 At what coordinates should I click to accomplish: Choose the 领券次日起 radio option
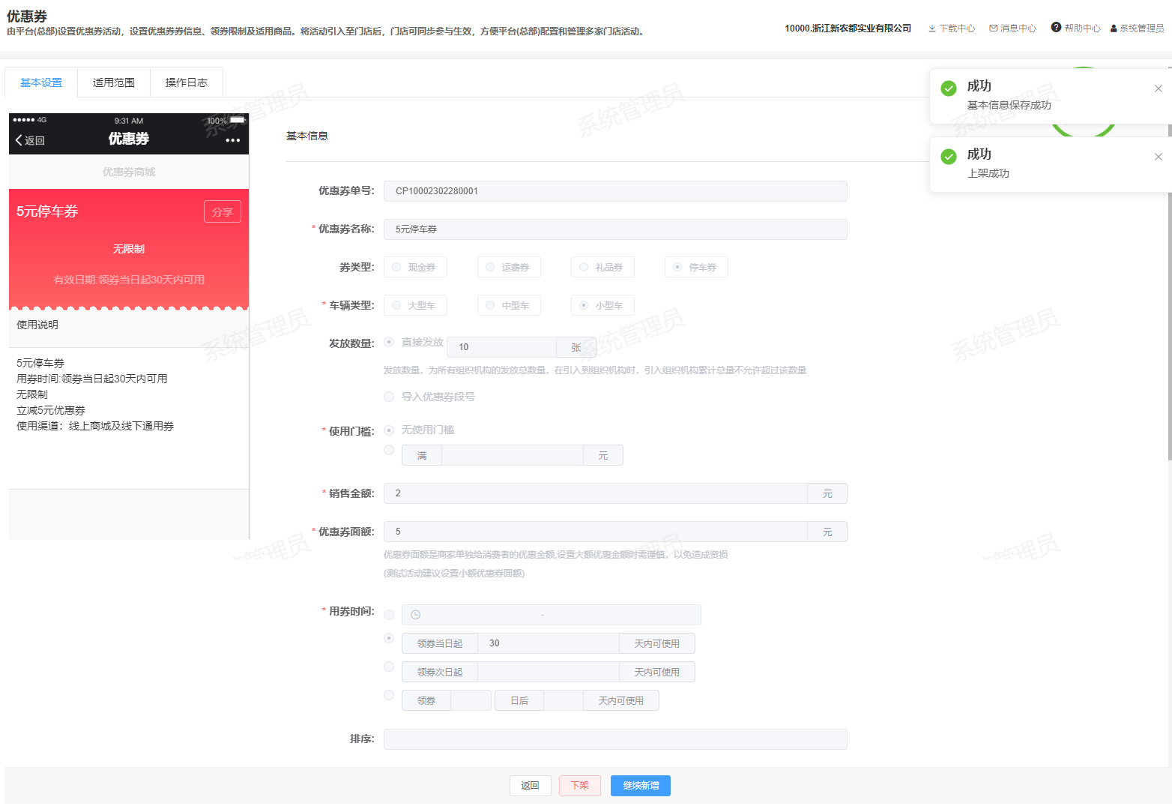tap(389, 667)
